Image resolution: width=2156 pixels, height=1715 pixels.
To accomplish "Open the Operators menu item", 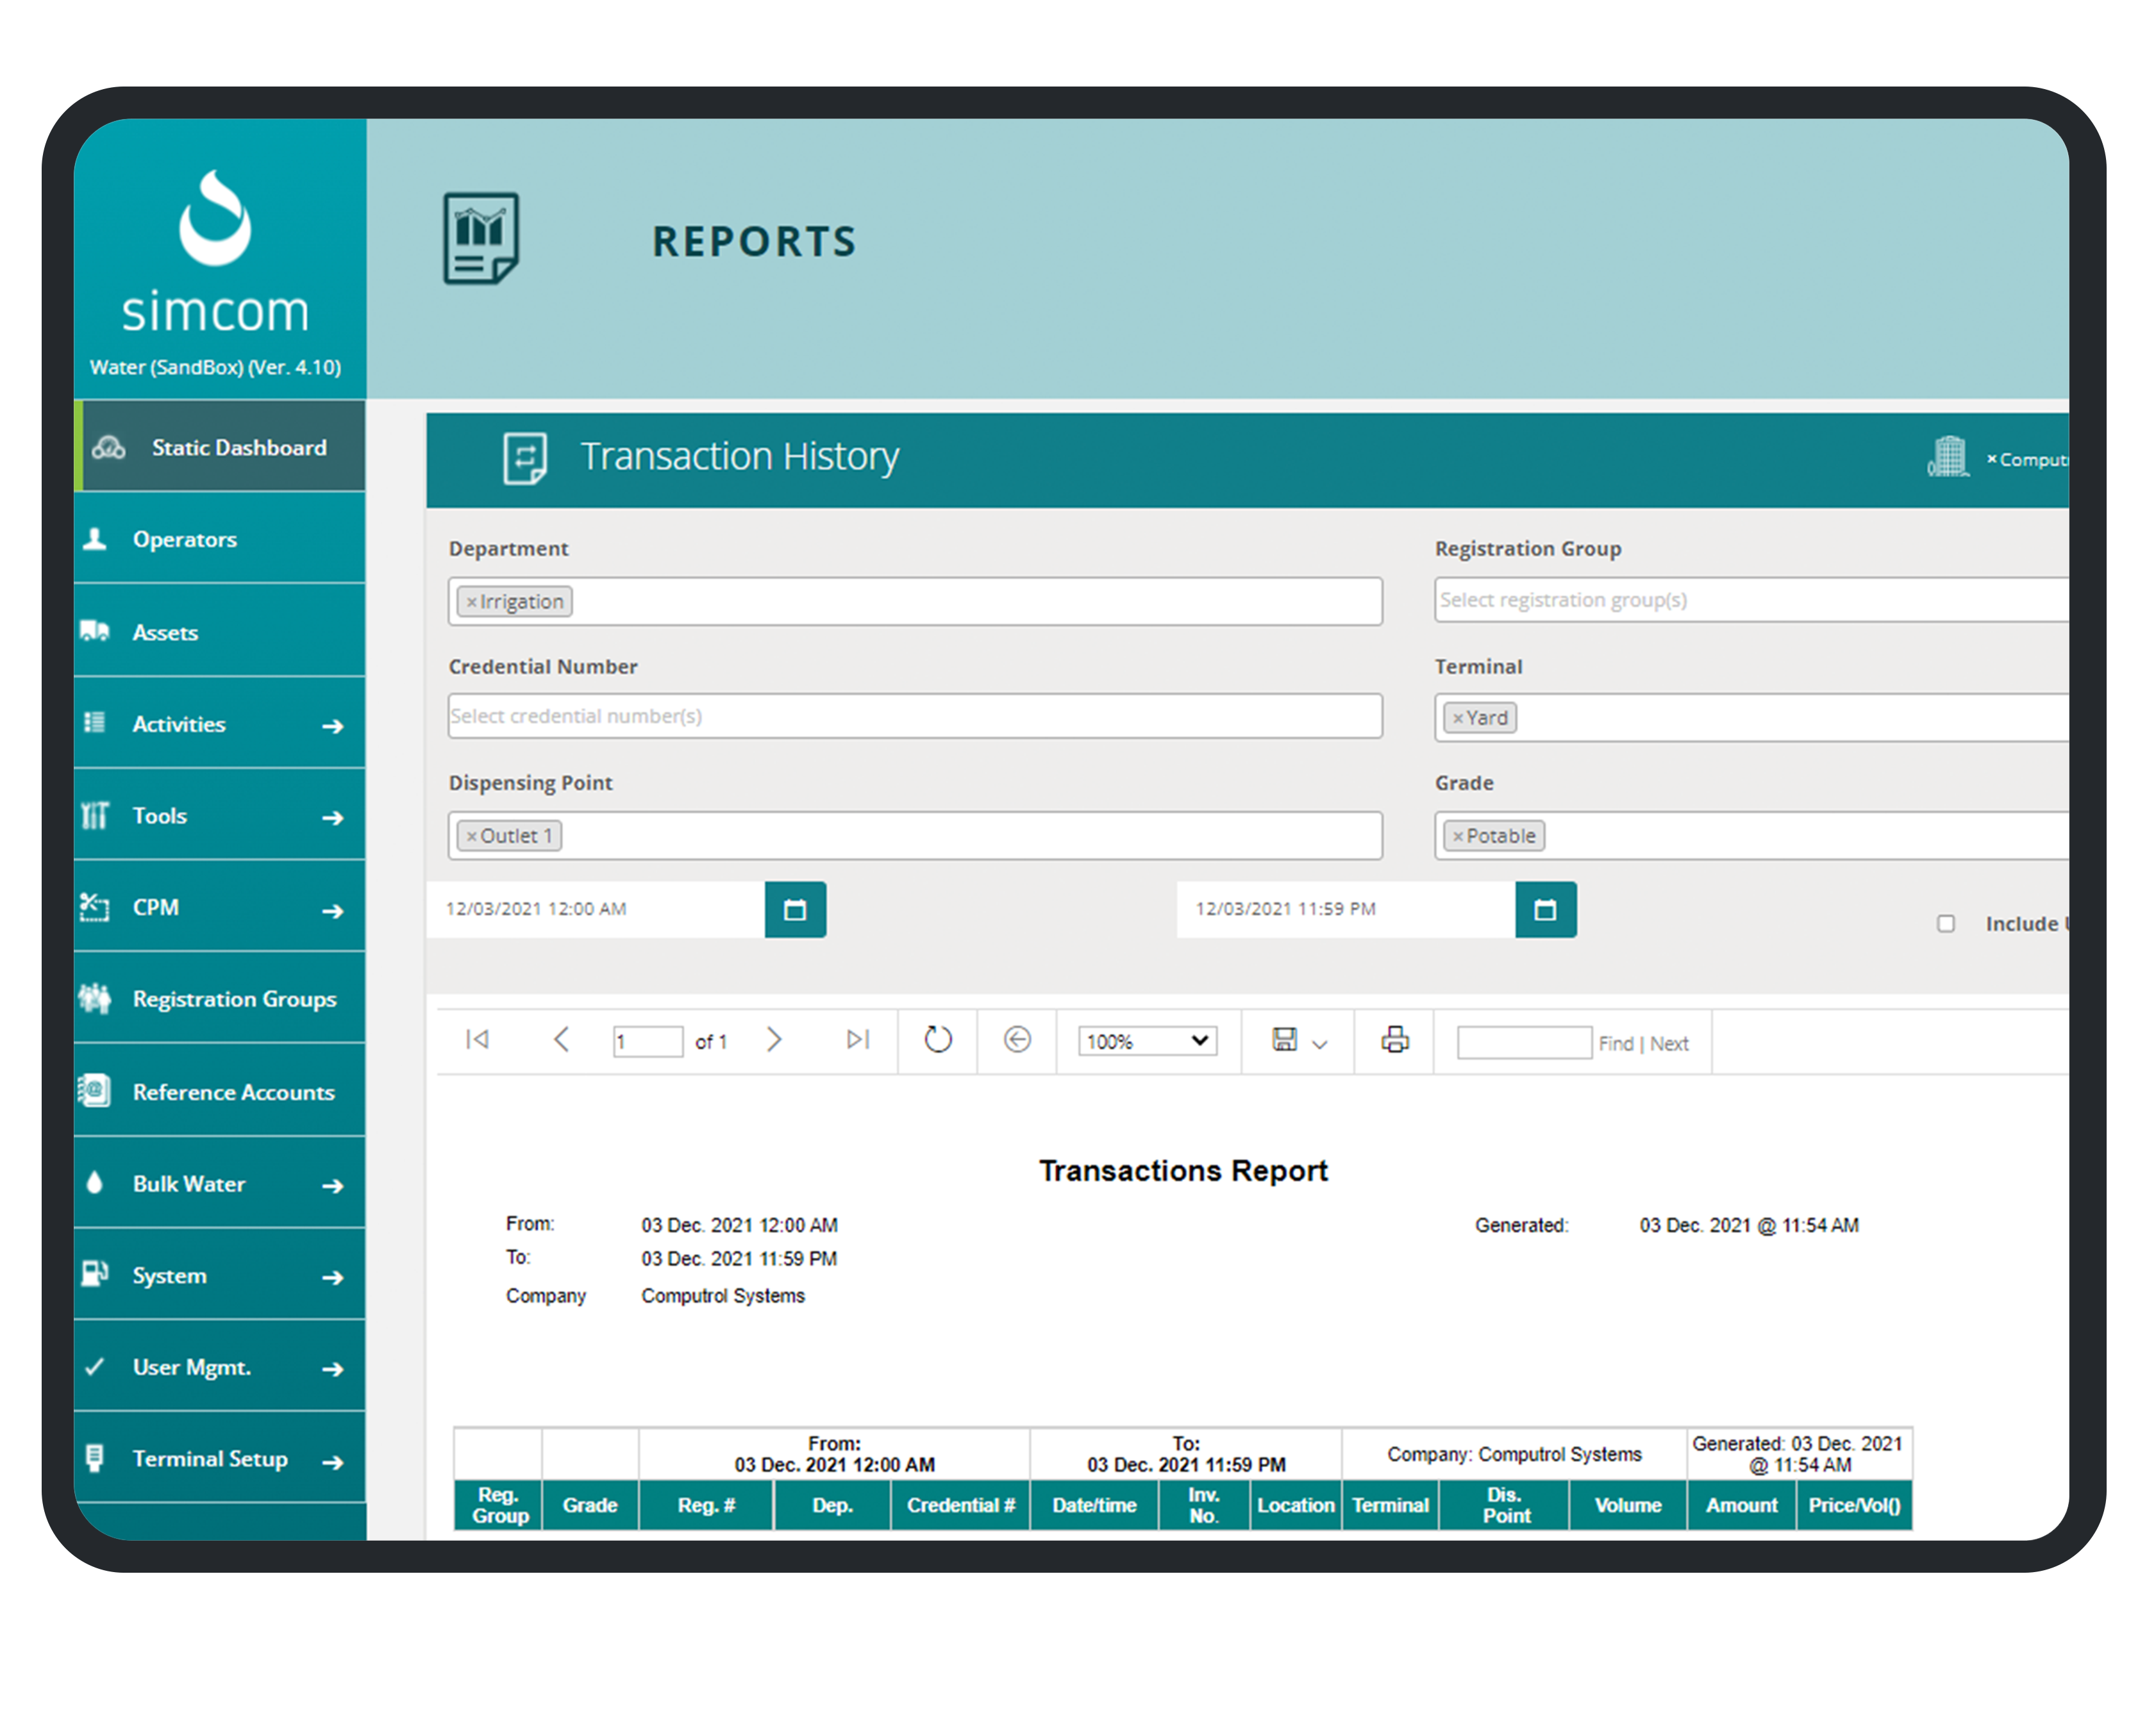I will pos(185,540).
